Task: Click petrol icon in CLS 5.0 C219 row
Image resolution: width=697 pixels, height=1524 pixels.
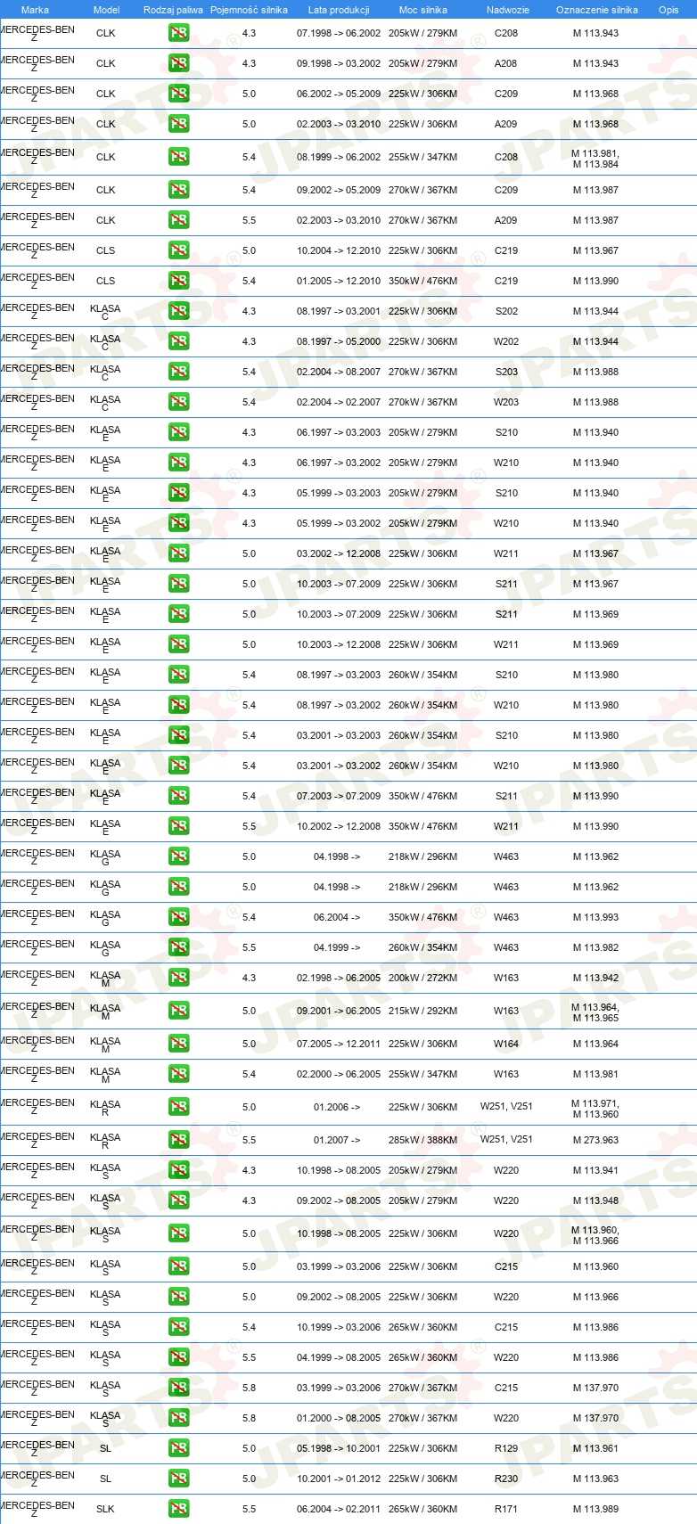Action: (x=178, y=250)
